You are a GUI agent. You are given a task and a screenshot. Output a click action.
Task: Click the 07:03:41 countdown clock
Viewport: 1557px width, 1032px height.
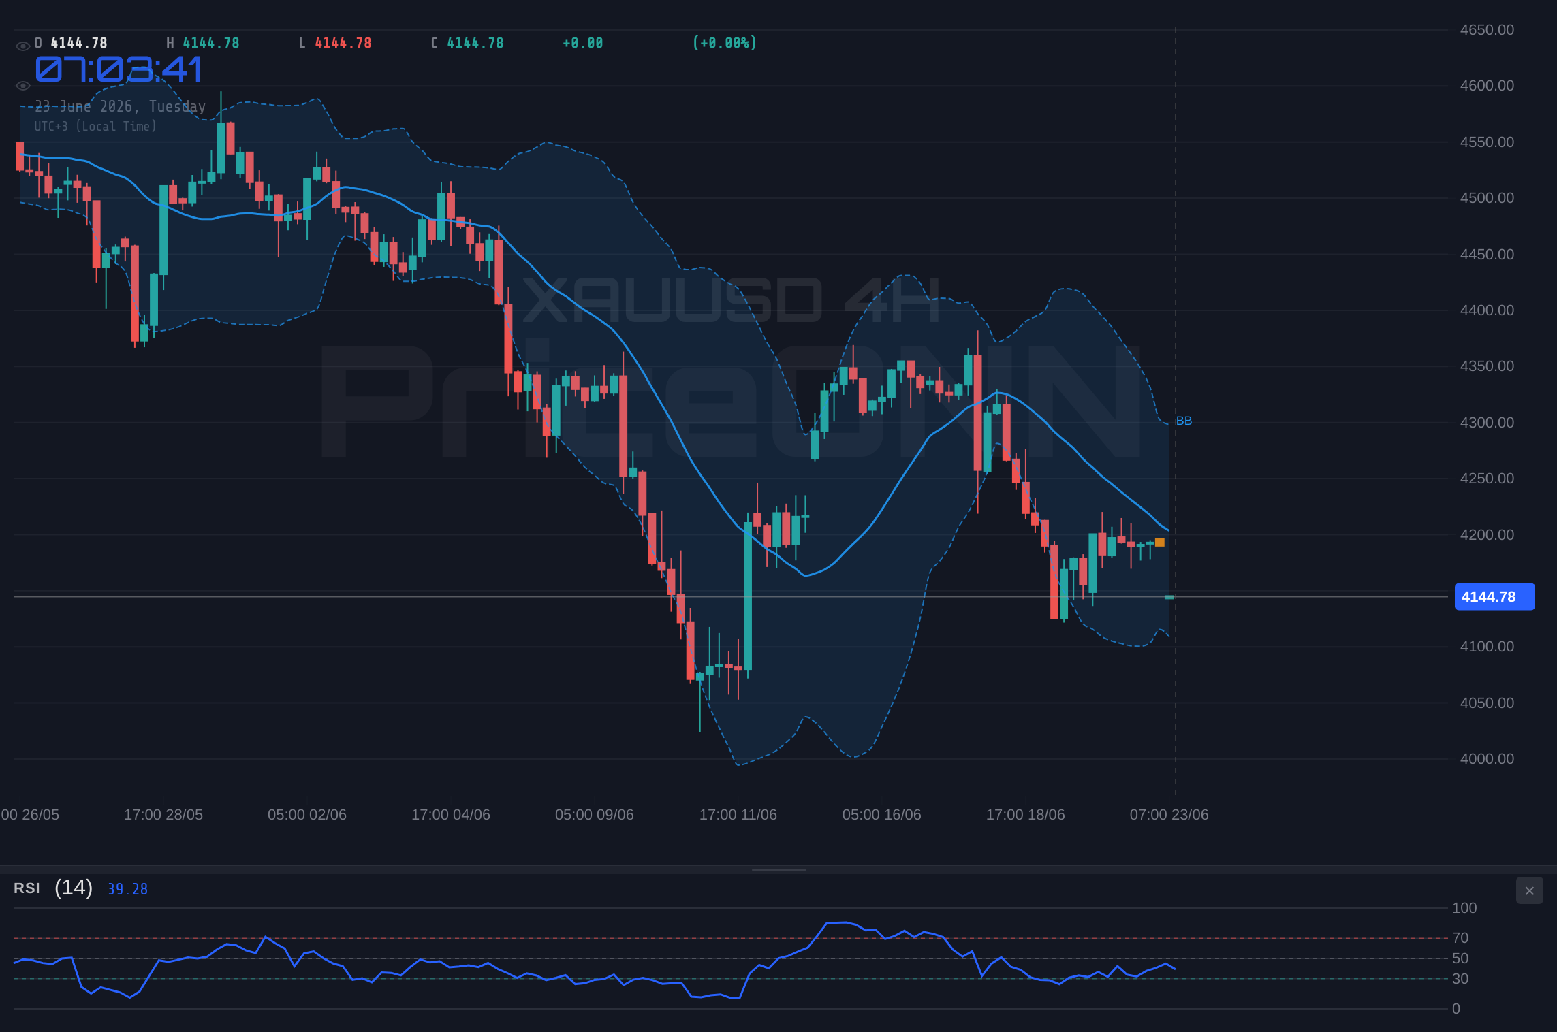[119, 69]
